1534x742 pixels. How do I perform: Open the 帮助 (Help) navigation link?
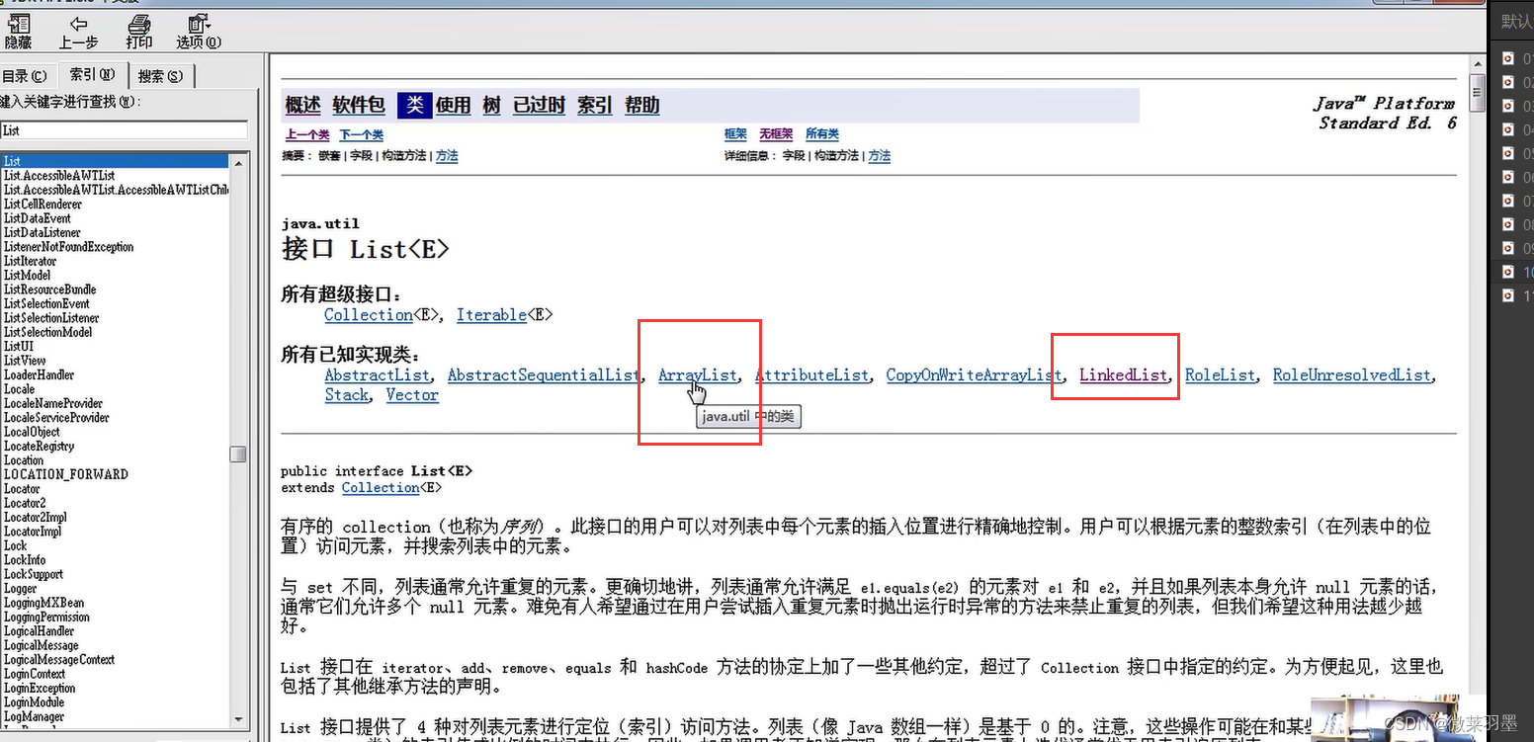(641, 105)
